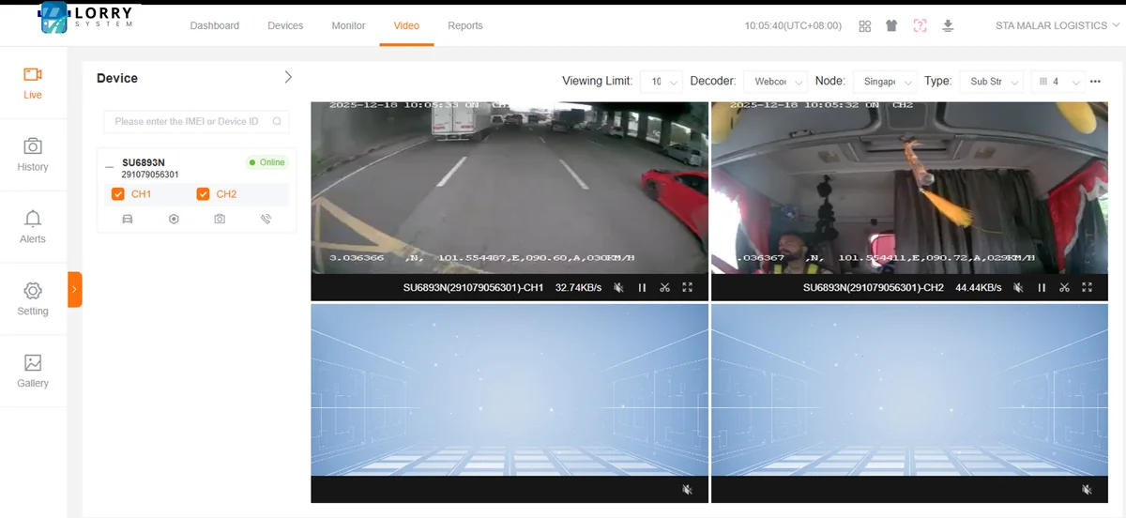Viewport: 1126px width, 518px height.
Task: Toggle mute on CH1 video
Action: coord(618,288)
